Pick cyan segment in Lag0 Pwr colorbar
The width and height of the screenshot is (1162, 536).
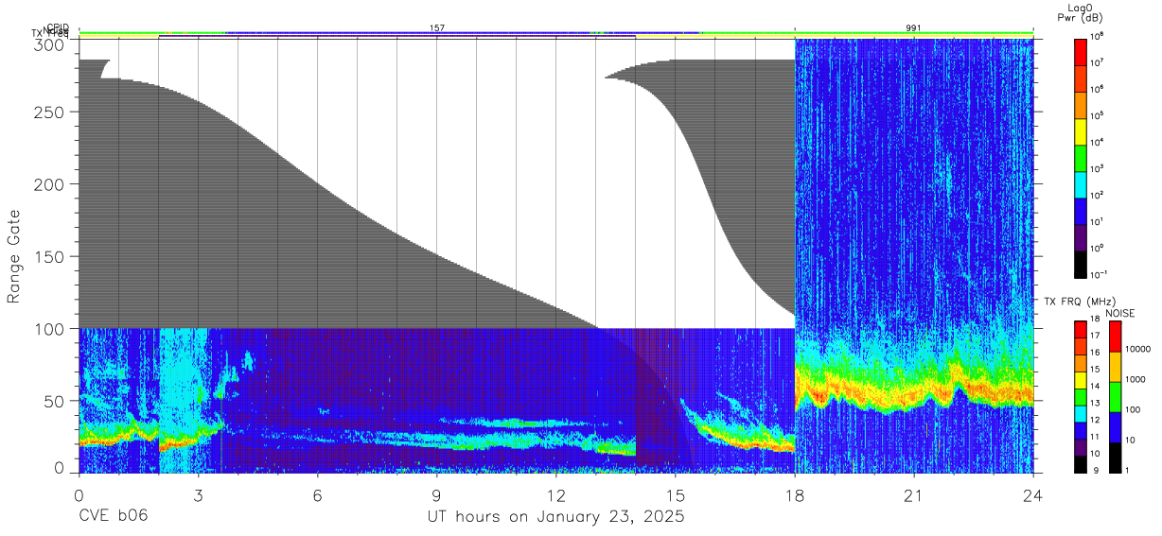click(1081, 183)
